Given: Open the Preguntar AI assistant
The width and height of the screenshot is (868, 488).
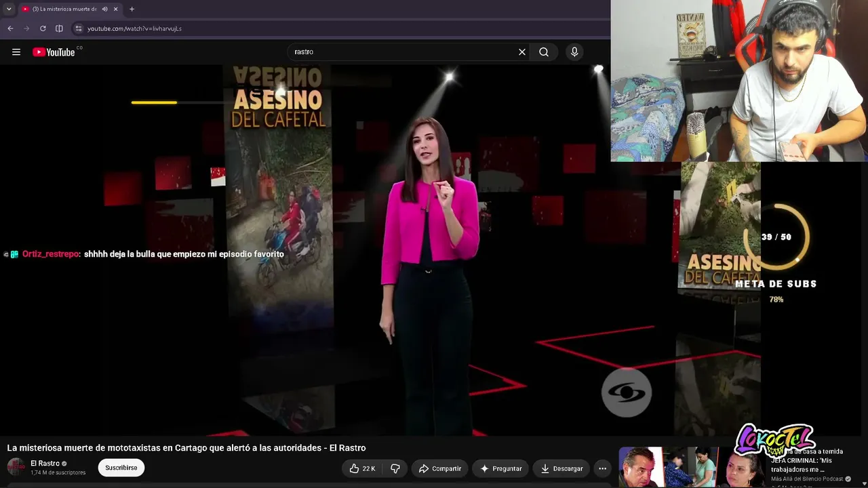Looking at the screenshot, I should coord(501,468).
